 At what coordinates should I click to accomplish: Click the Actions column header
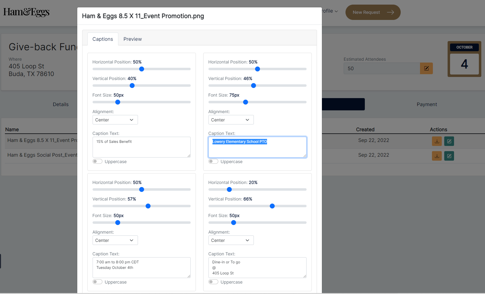tap(438, 129)
